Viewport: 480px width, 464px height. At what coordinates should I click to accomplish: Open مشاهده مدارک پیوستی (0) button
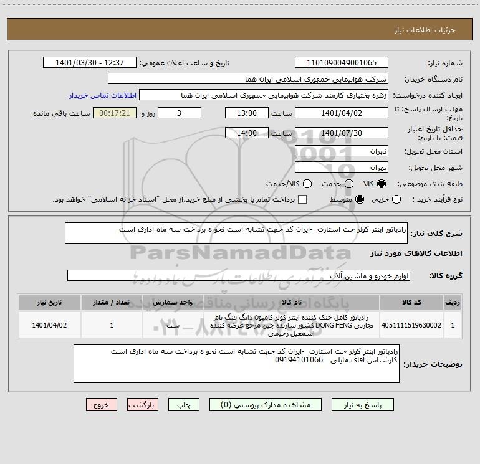tap(266, 405)
